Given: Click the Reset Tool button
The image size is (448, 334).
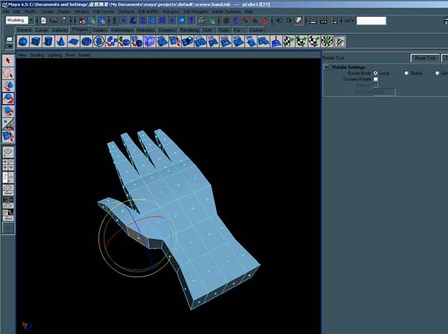Looking at the screenshot, I should click(425, 58).
